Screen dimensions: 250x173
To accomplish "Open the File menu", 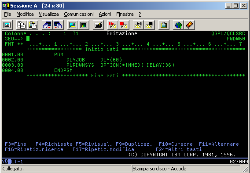I will [x=7, y=14].
